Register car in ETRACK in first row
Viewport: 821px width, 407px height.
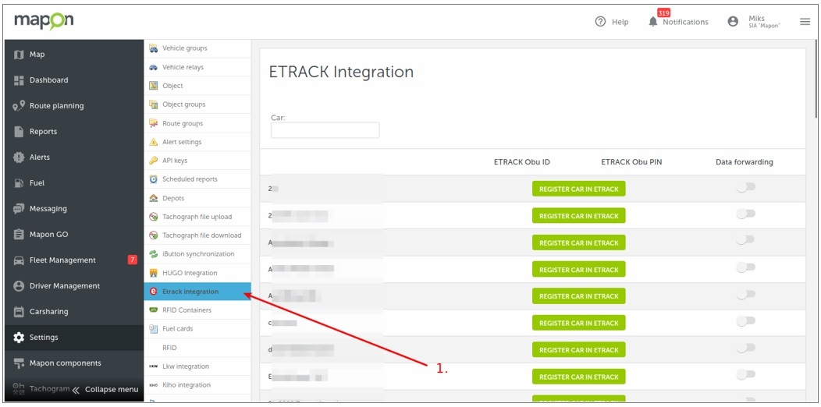578,189
